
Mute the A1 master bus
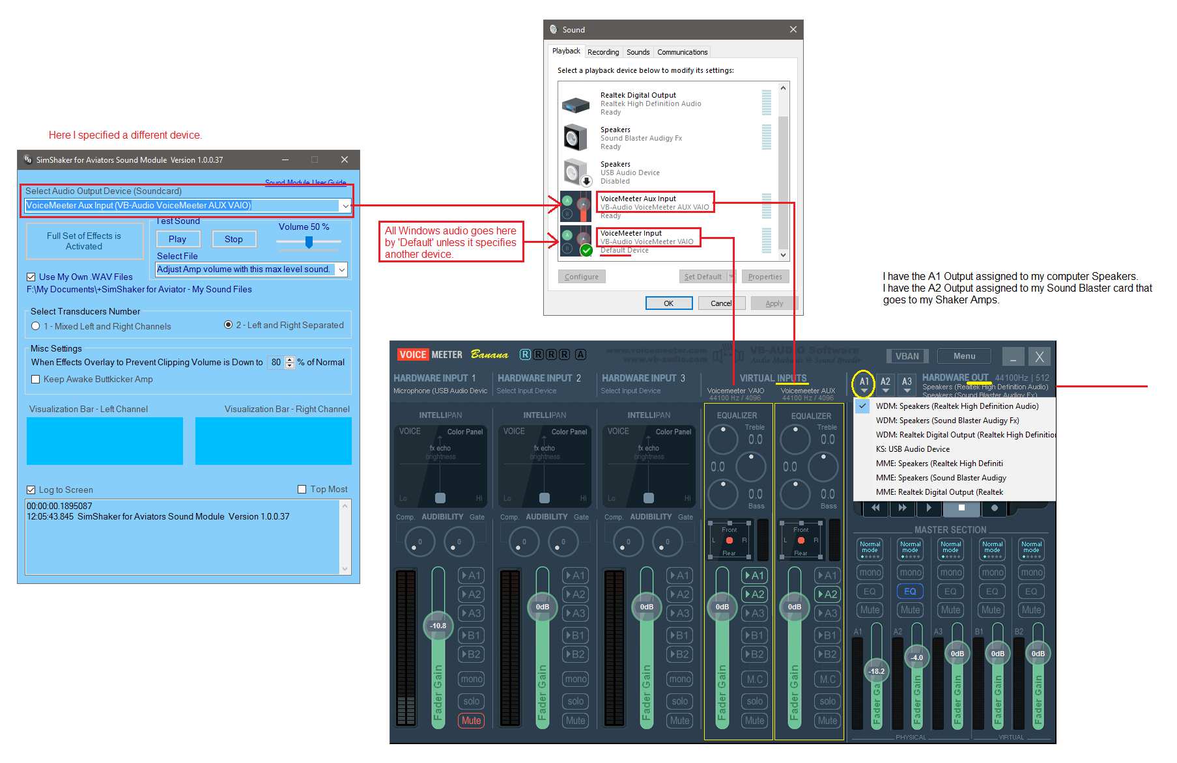[x=870, y=610]
